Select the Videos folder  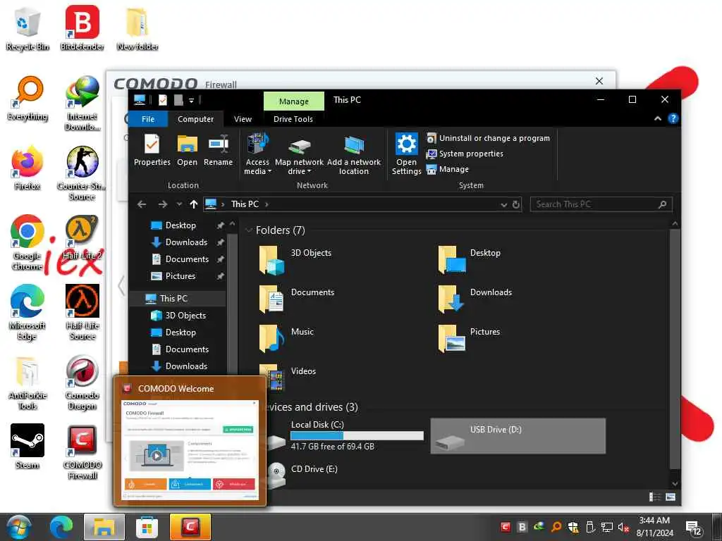click(x=288, y=378)
